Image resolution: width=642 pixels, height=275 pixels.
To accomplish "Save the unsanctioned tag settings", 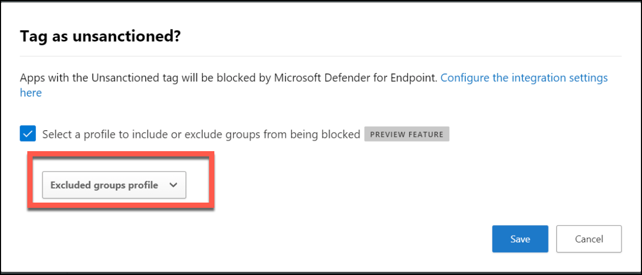I will tap(520, 239).
